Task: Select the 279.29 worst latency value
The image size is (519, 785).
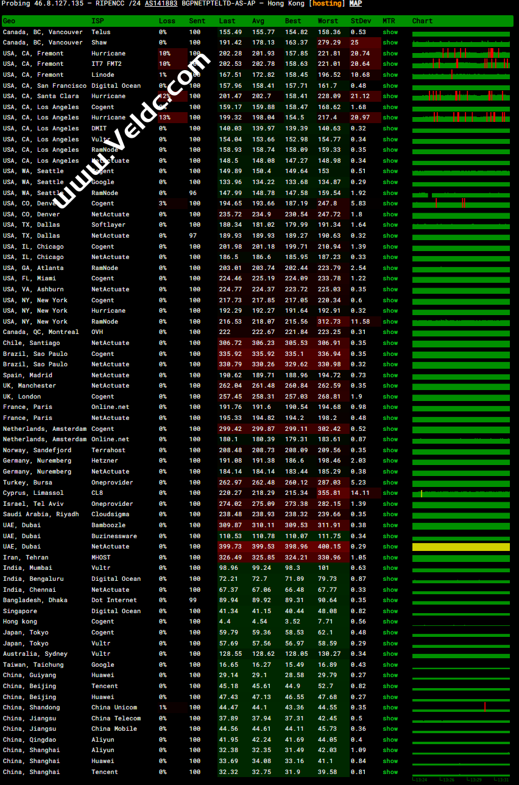Action: click(330, 43)
